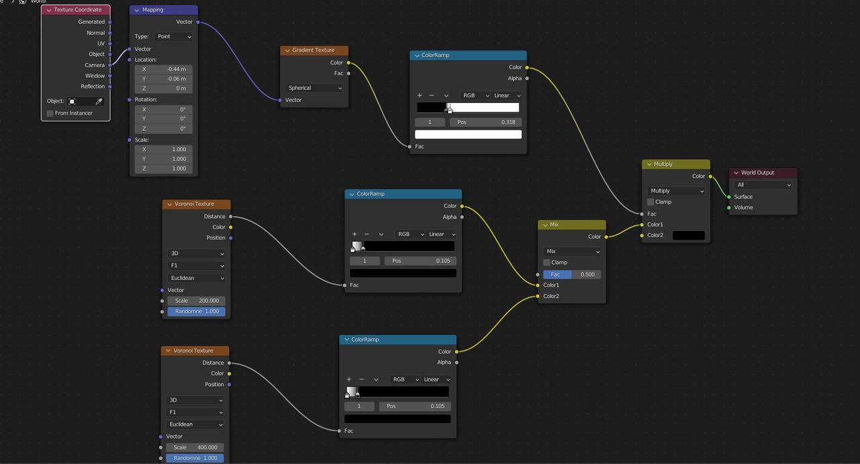Toggle Clamp checkbox in the Multiply node
Viewport: 860px width, 464px height.
coord(650,201)
